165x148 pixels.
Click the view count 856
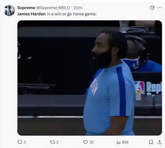(x=125, y=142)
